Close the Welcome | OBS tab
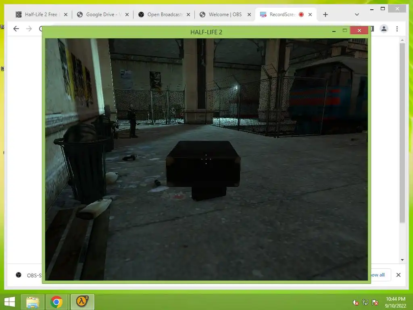 [x=249, y=15]
